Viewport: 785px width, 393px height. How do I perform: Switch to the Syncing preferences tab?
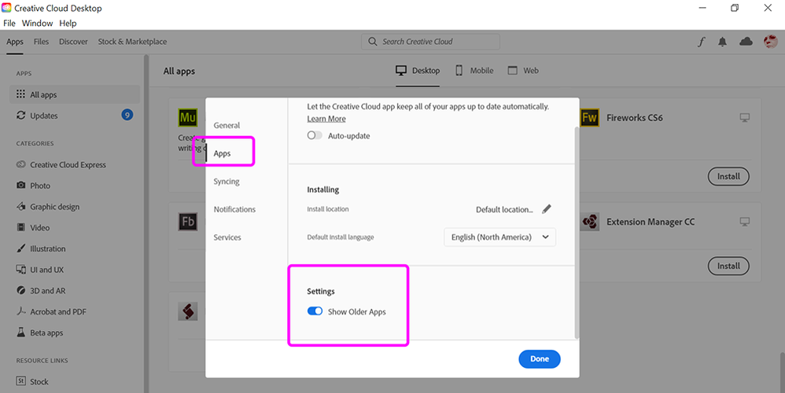click(x=227, y=182)
